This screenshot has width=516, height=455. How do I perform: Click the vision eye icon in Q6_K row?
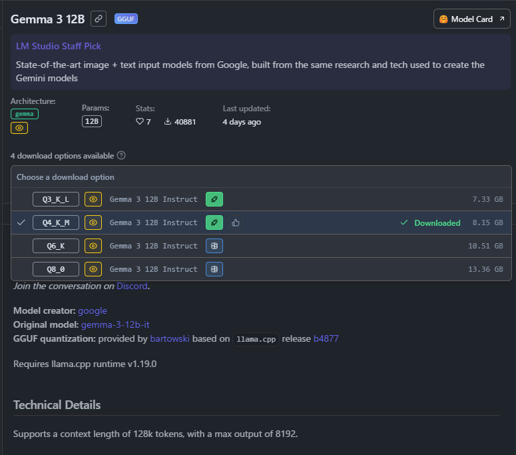[x=93, y=246]
